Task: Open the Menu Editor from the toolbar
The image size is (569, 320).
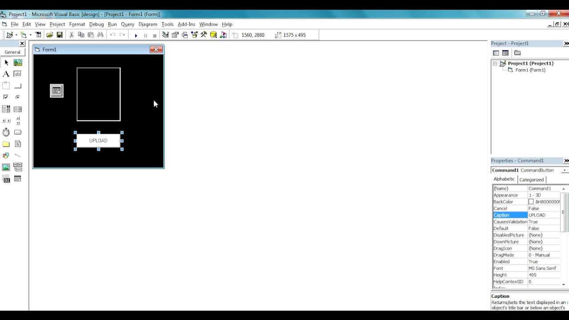Action: click(38, 35)
